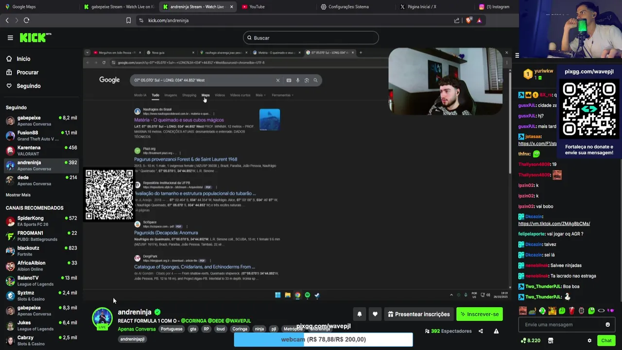Click blackoutz avatar in recommended
Image resolution: width=622 pixels, height=350 pixels.
(10, 251)
